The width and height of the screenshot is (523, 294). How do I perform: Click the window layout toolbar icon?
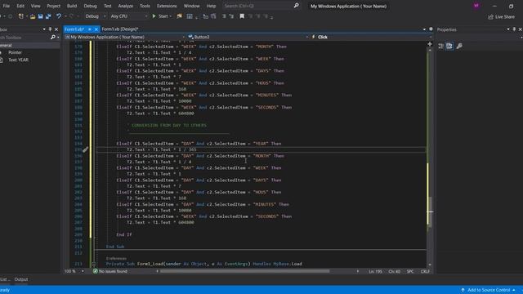190,16
